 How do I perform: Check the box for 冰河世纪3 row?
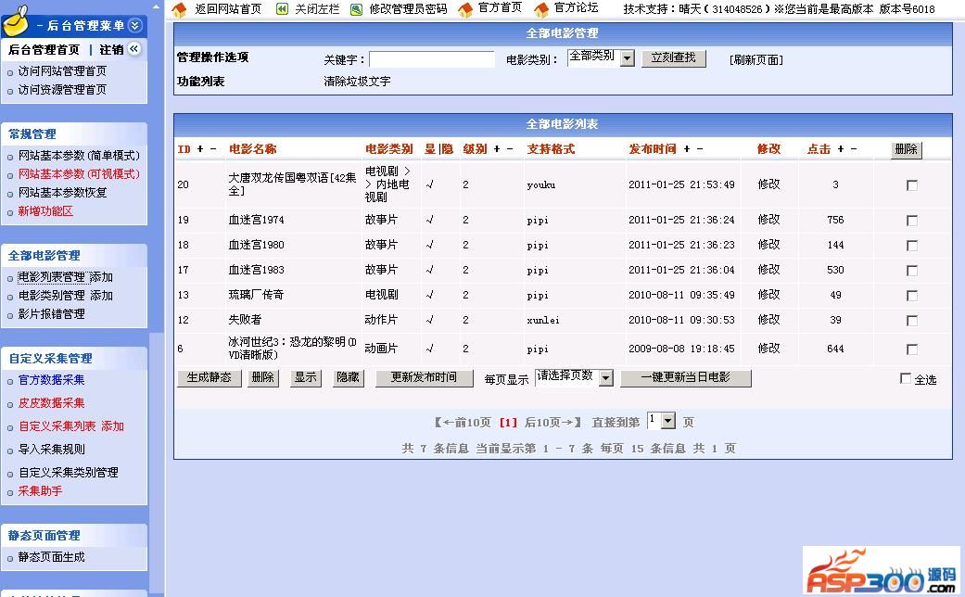[x=912, y=349]
